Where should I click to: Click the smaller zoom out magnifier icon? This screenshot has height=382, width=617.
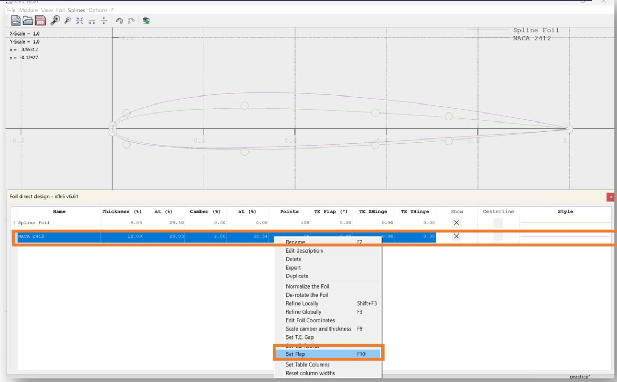tap(67, 20)
